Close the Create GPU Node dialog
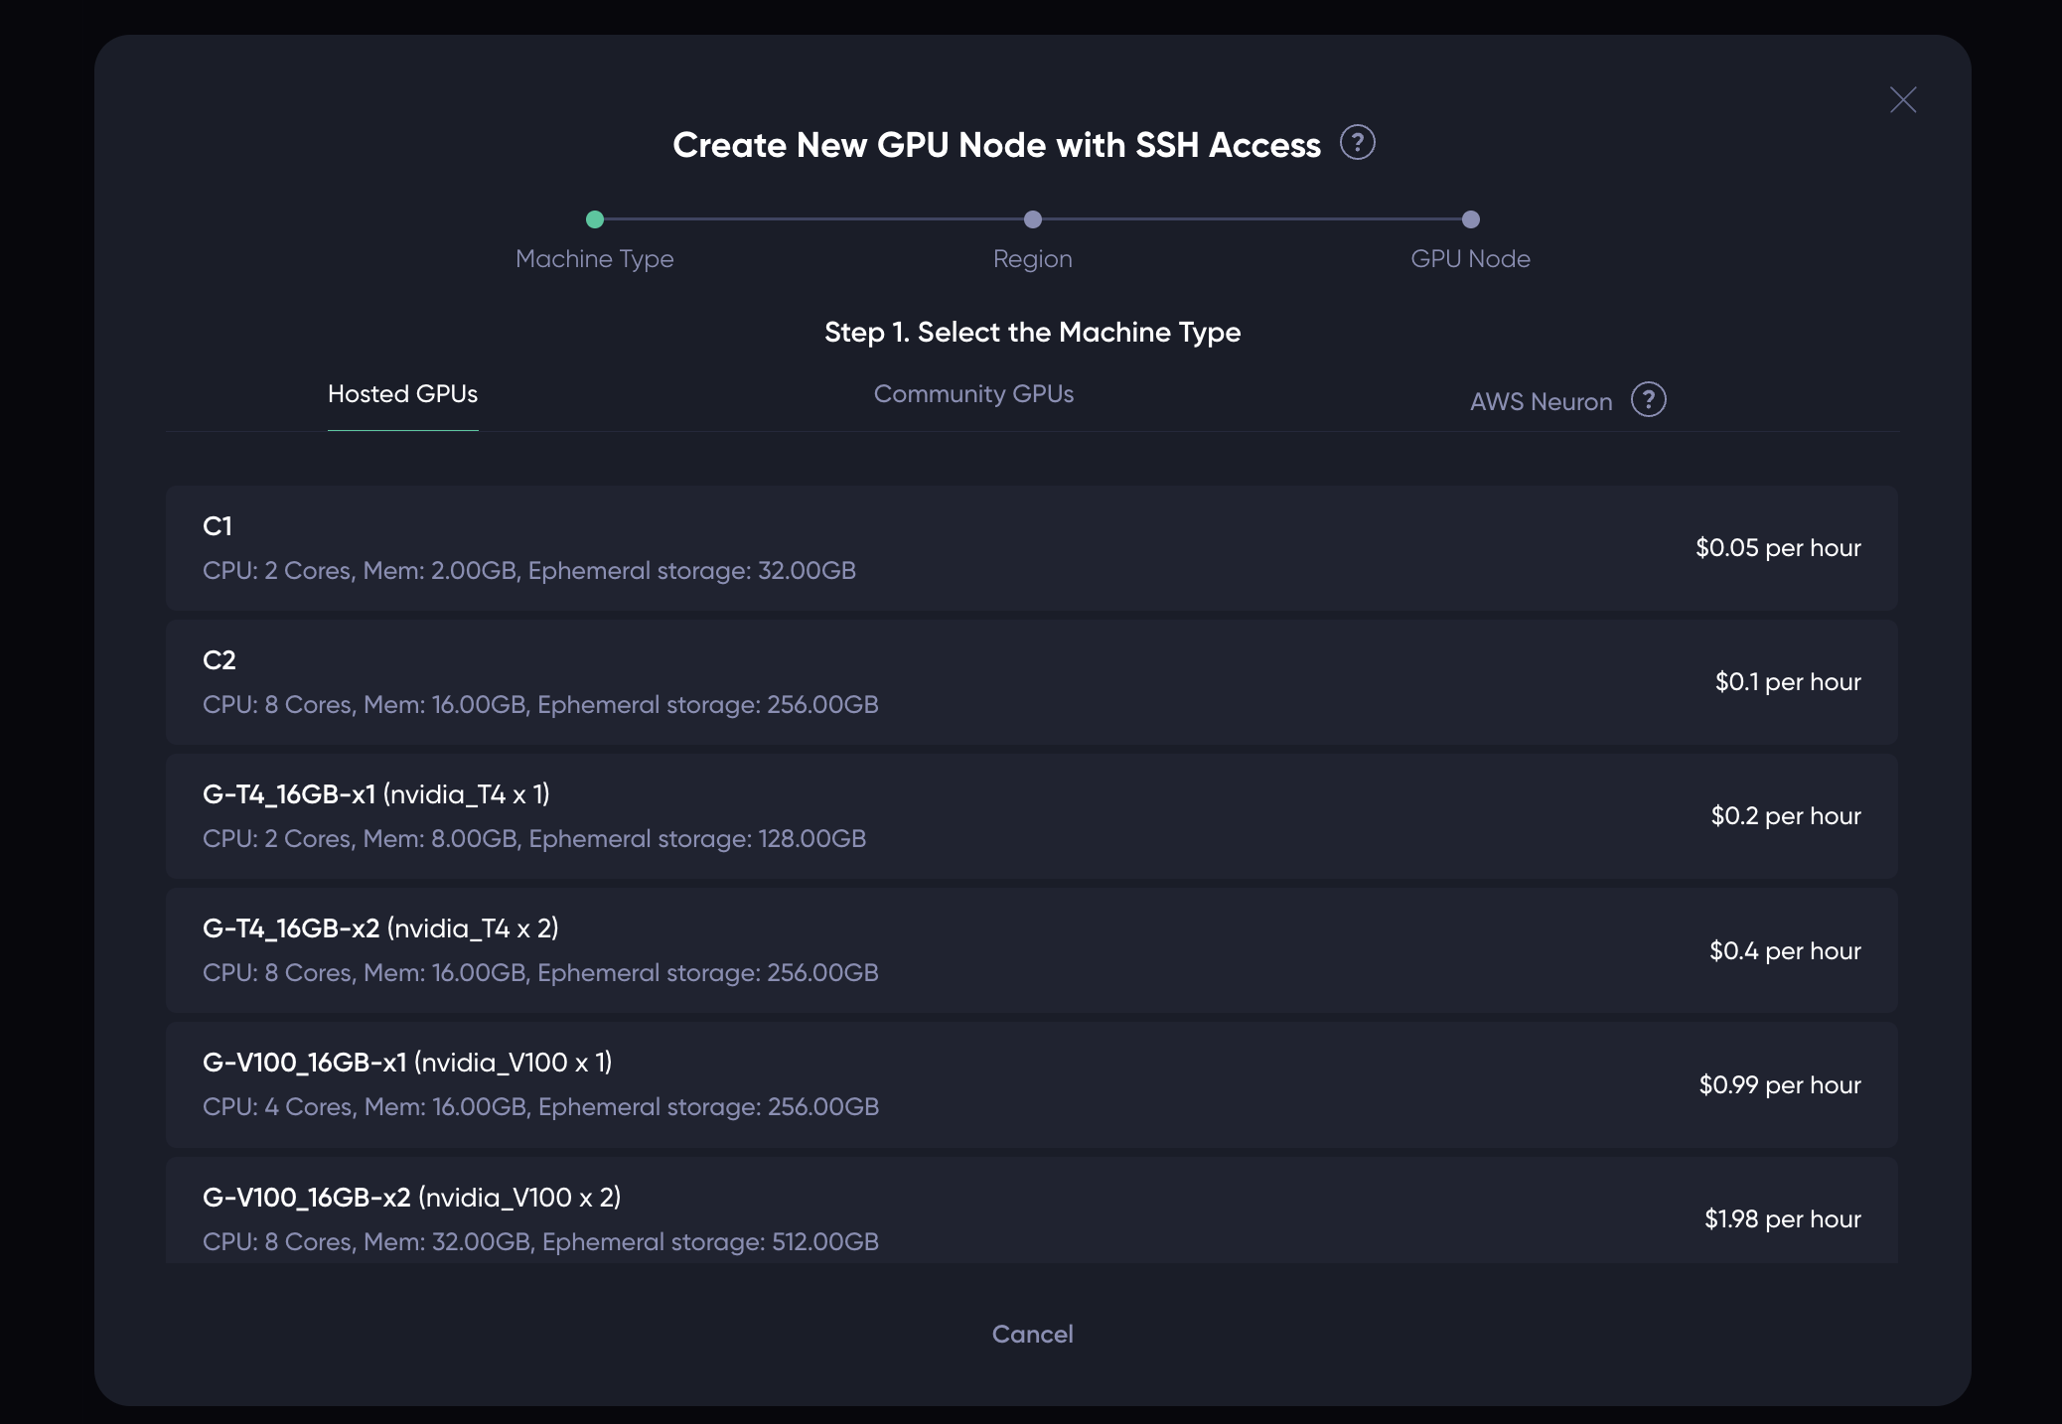 1902,99
